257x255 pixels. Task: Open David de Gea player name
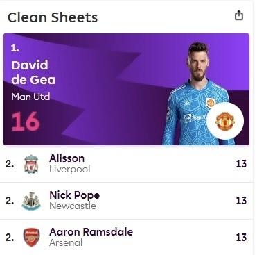[33, 72]
